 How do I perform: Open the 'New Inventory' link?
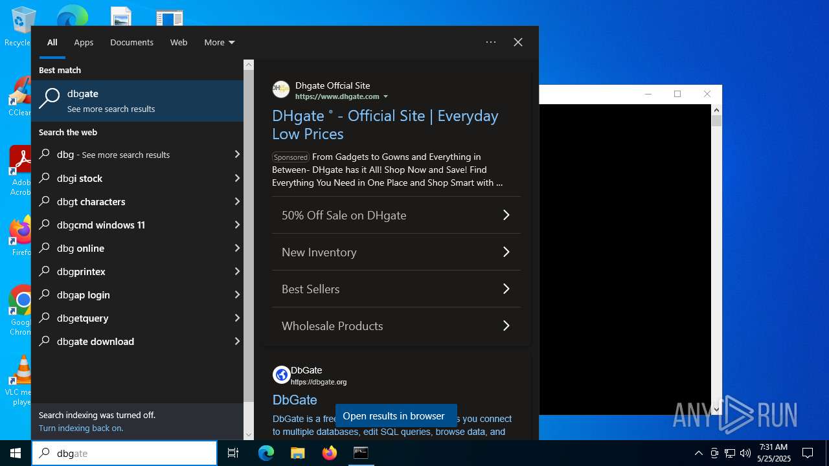coord(396,252)
